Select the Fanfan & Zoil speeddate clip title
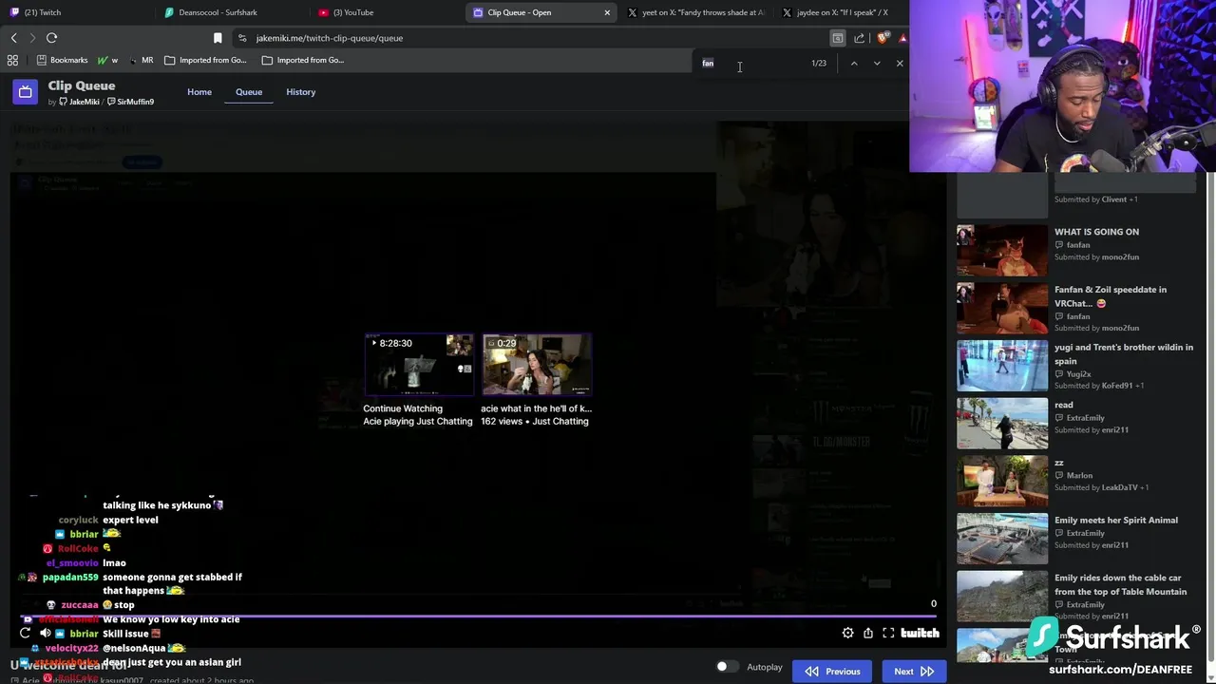This screenshot has height=684, width=1216. (1111, 296)
